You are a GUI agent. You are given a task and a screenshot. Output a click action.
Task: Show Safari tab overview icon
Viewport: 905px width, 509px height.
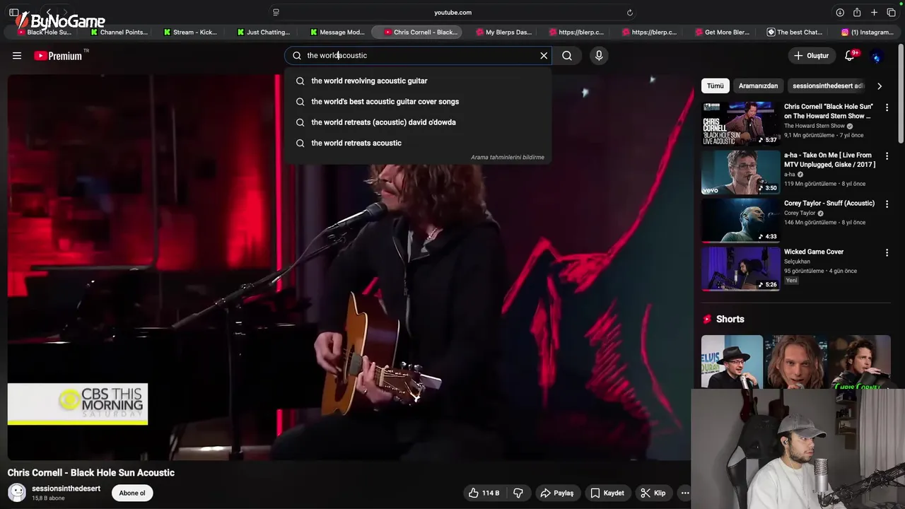[x=891, y=12]
